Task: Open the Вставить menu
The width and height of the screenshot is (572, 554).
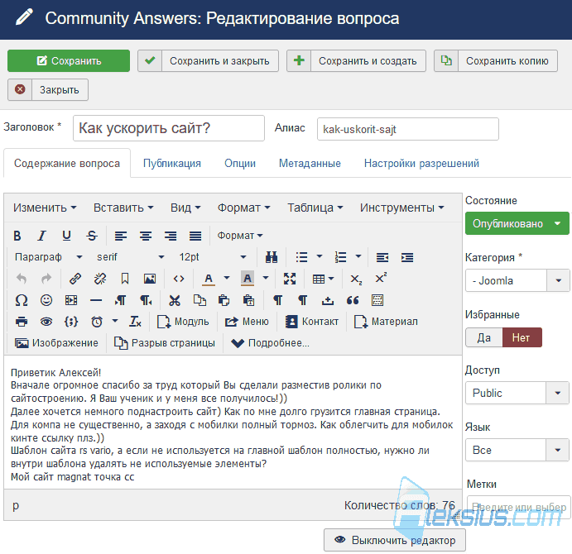Action: pyautogui.click(x=123, y=208)
